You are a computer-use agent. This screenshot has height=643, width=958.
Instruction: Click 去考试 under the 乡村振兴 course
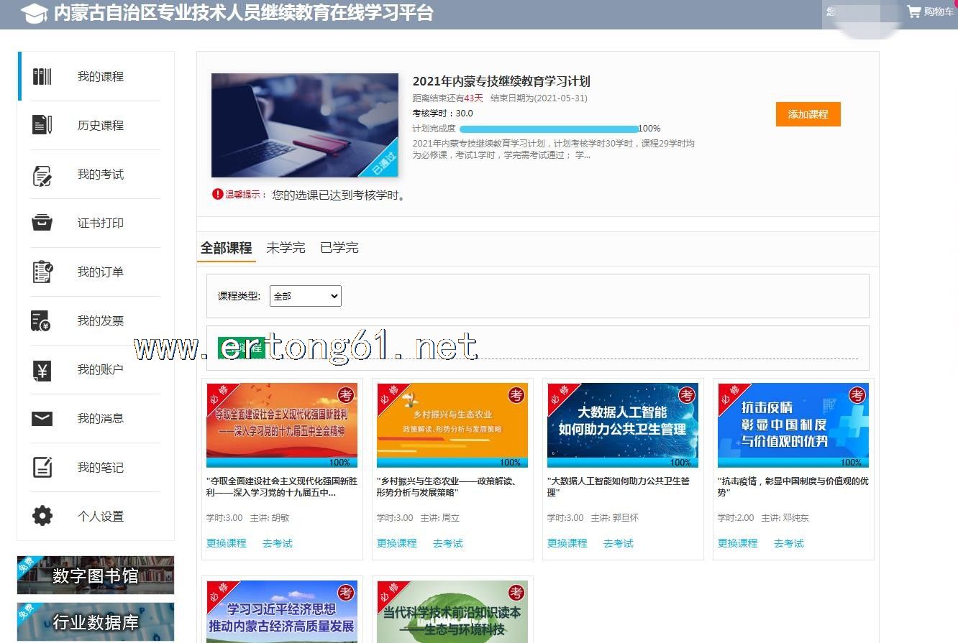point(447,543)
